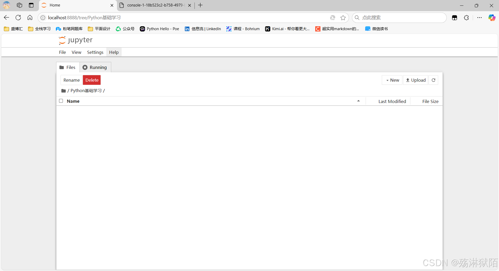Minimize the browser window
Viewport: 499px width, 271px height.
point(462,5)
